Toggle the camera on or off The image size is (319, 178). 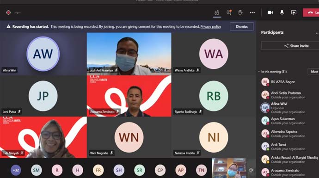point(270,12)
